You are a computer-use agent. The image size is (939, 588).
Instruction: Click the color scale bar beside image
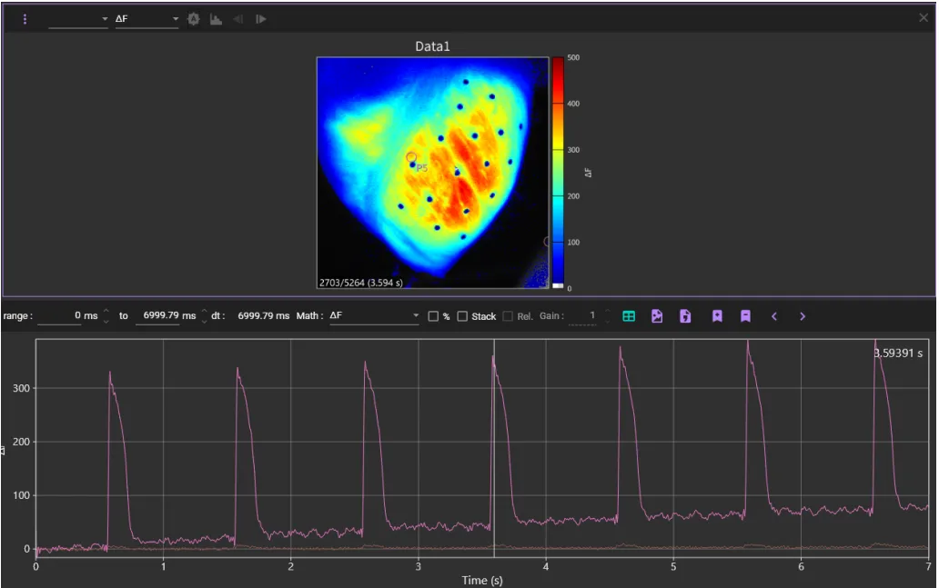click(x=558, y=173)
